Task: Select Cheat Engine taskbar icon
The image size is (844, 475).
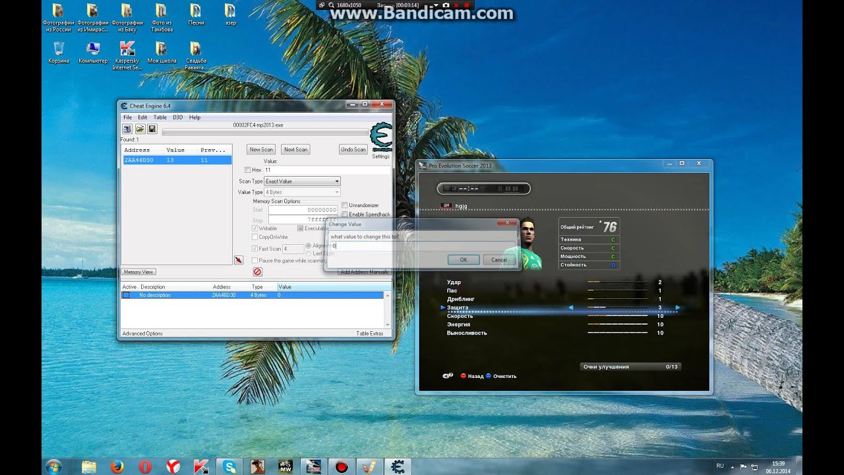Action: click(397, 466)
